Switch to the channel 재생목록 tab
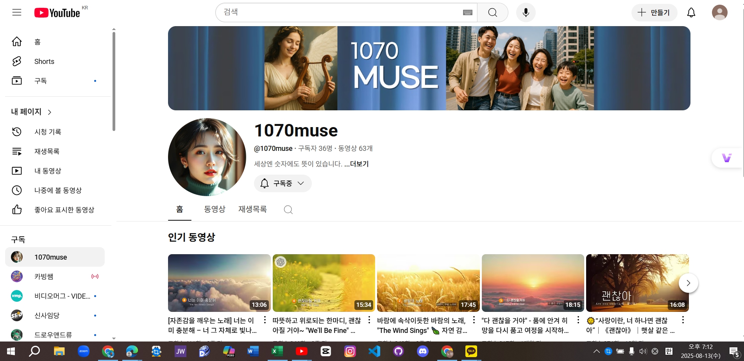 click(x=252, y=209)
